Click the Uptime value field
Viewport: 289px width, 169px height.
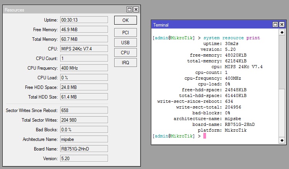tap(84, 20)
